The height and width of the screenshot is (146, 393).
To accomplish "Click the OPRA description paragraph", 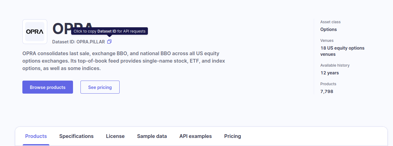I will [x=124, y=61].
